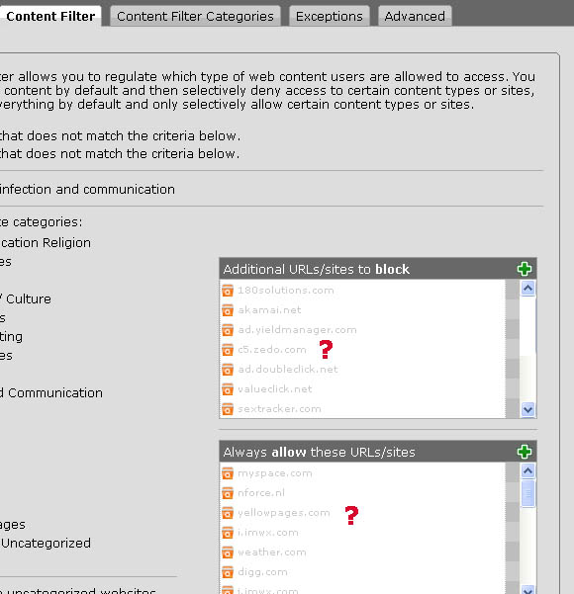Click the orange icon beside ad.doubleclick.net
This screenshot has height=594, width=574.
(228, 370)
